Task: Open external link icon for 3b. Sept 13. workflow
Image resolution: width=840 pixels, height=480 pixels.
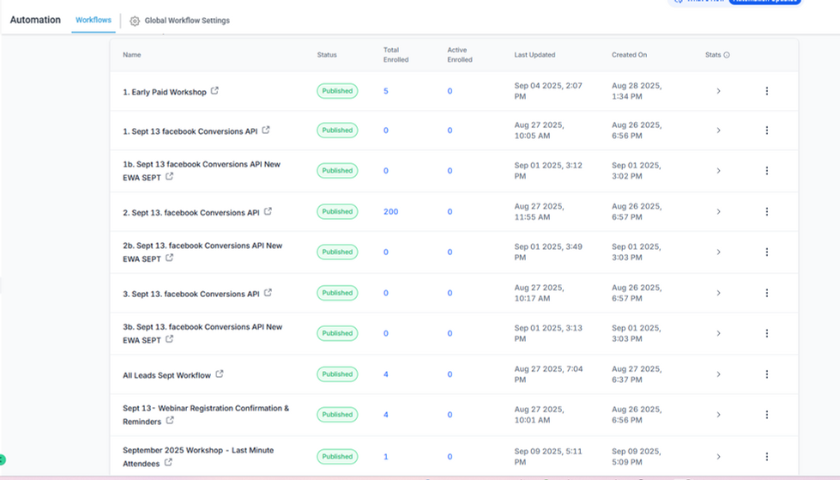Action: tap(169, 338)
